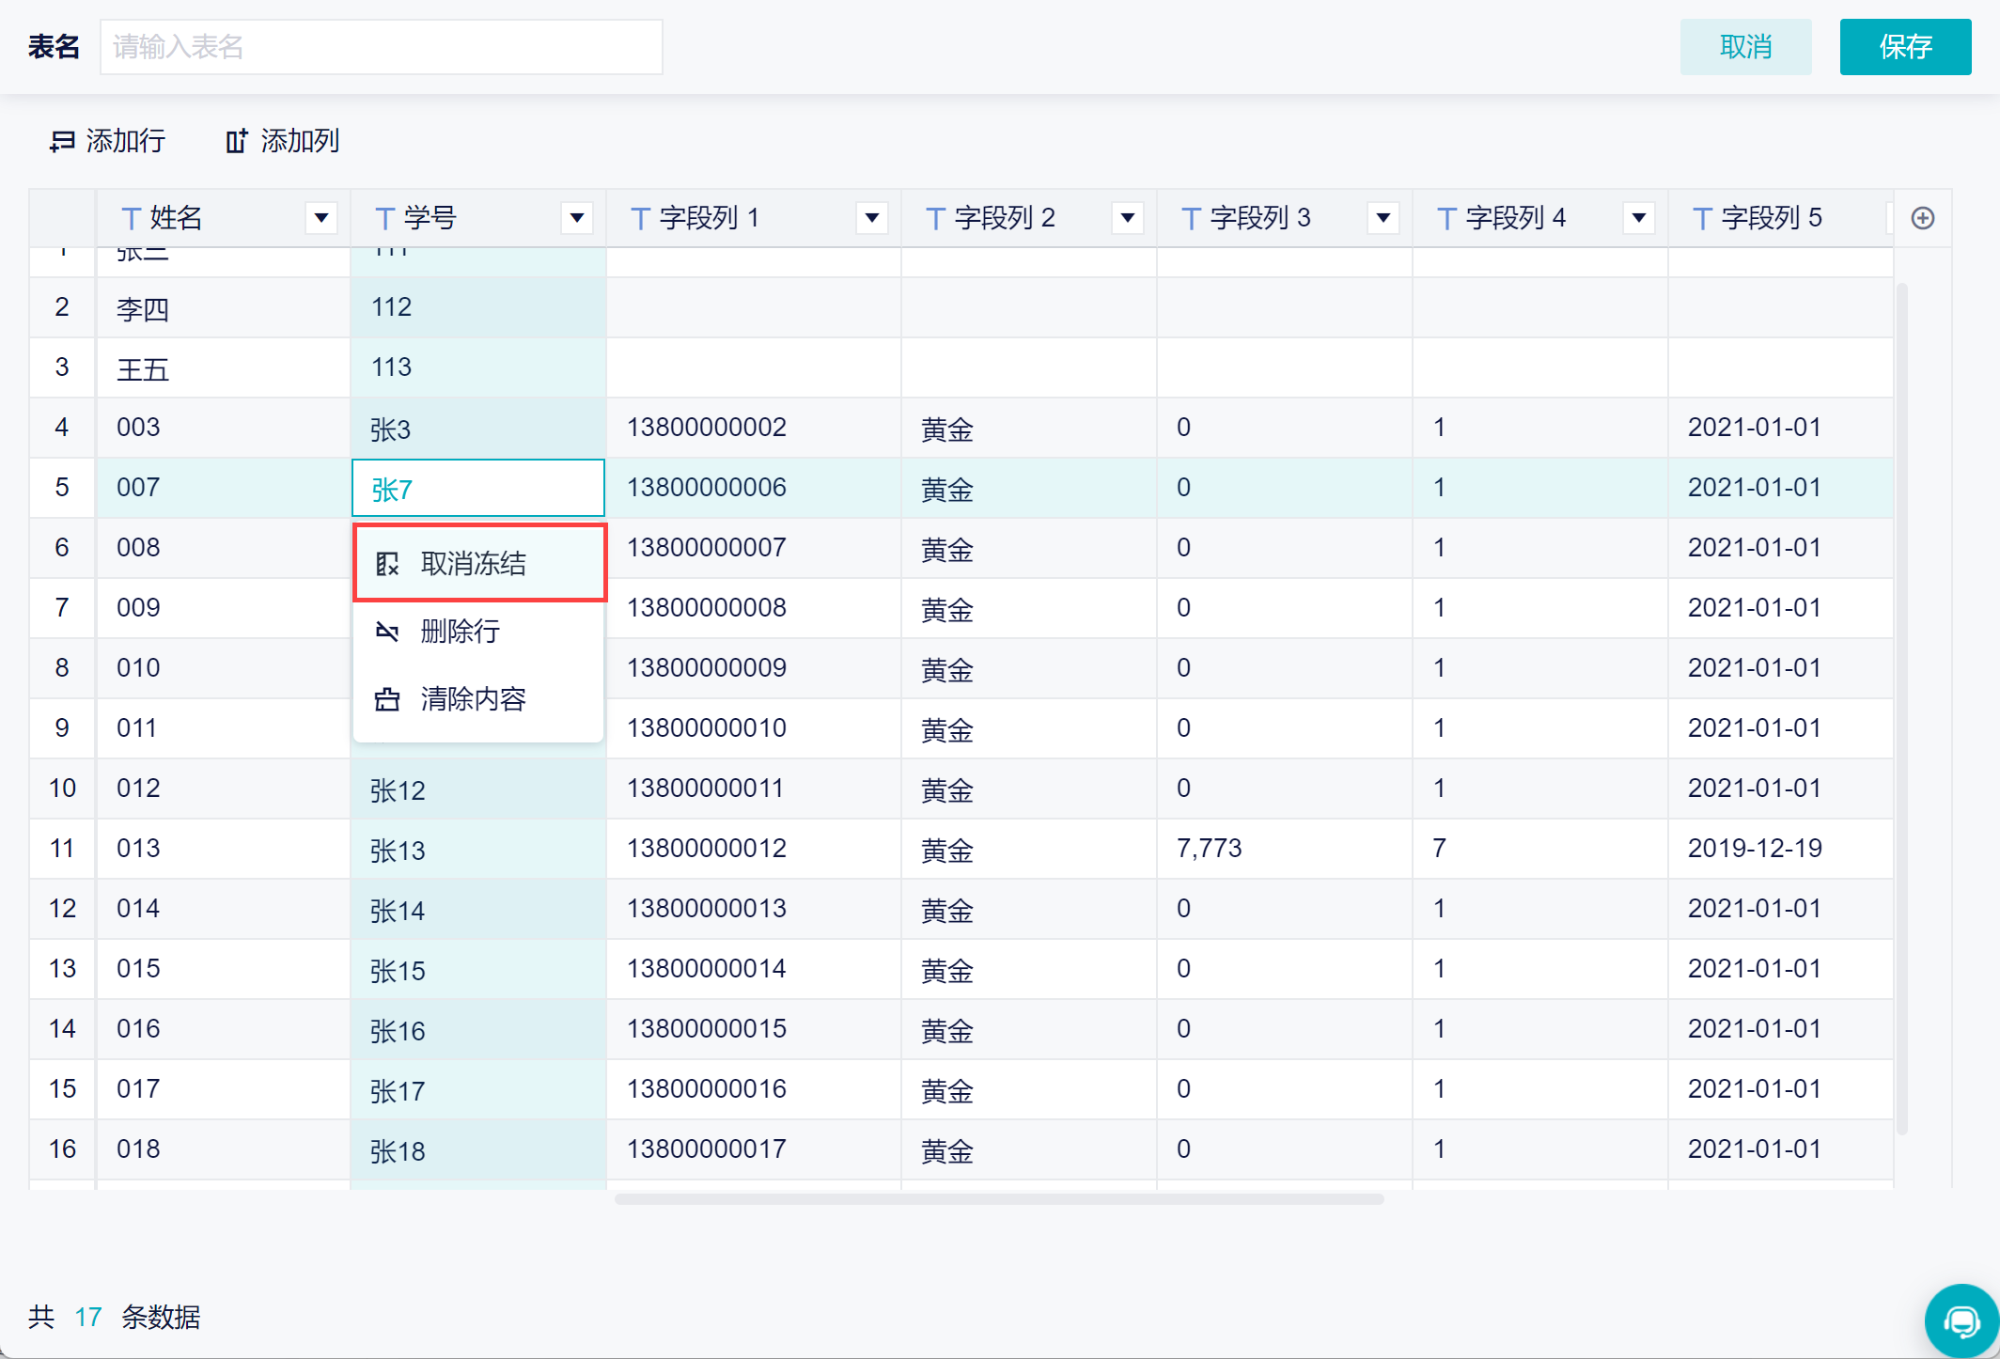Choose 取消冻结 from the context menu
2000x1359 pixels.
[x=474, y=564]
